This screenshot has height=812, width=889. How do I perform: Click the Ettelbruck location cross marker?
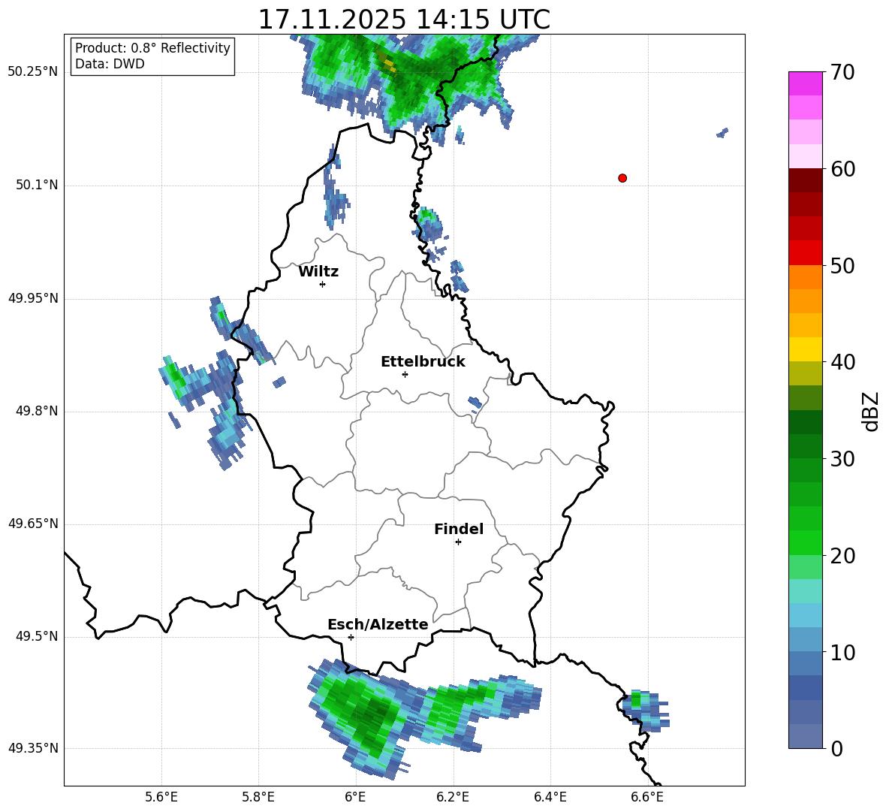point(405,374)
